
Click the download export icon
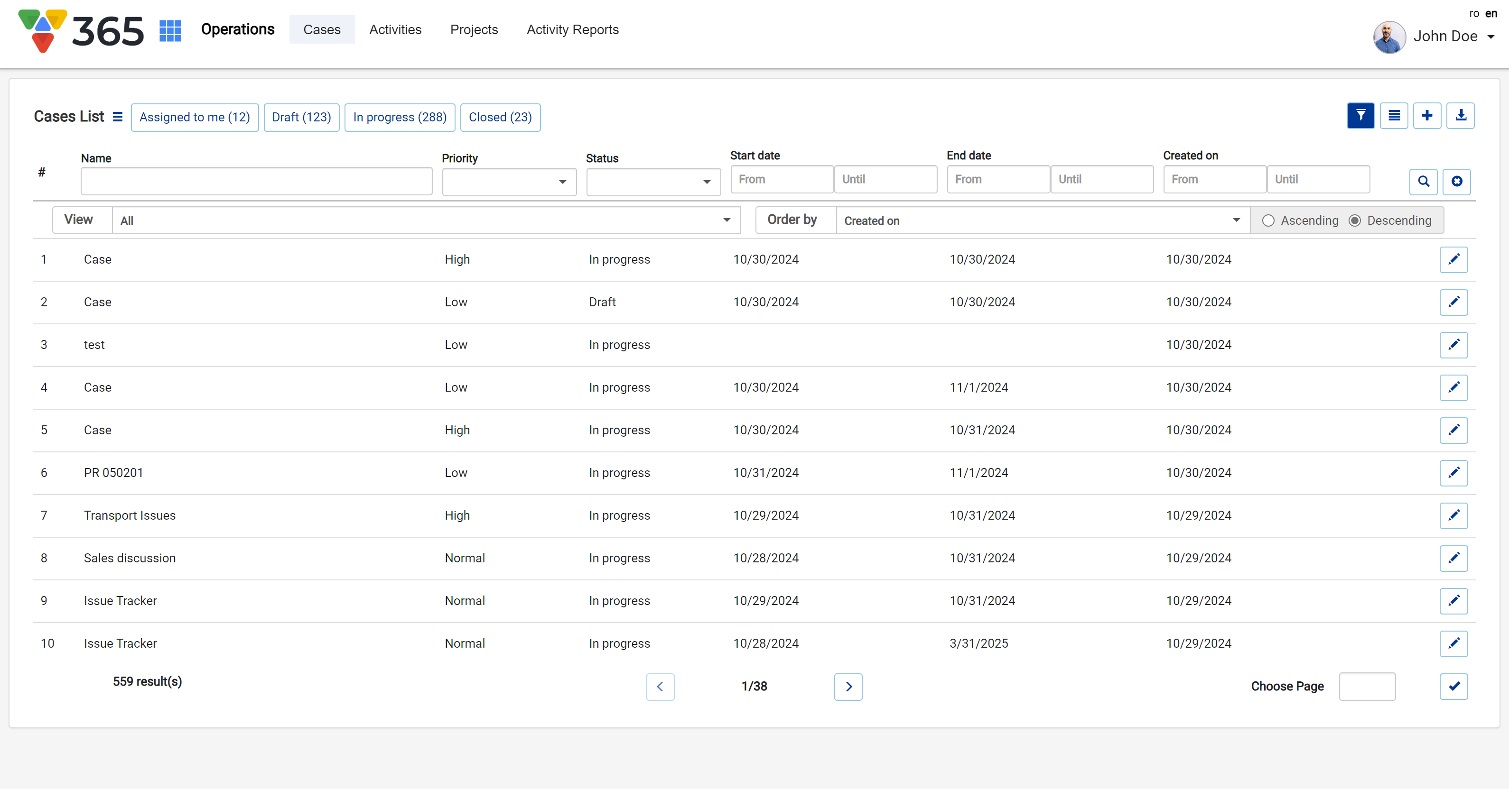click(1461, 115)
